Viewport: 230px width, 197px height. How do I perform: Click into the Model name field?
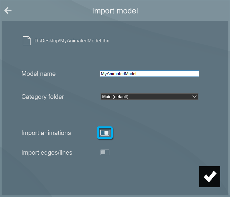[149, 74]
